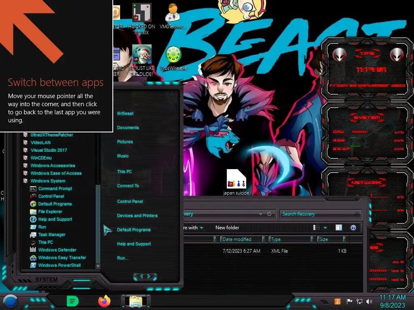The height and width of the screenshot is (310, 414).
Task: Click New folder in Explorer toolbar
Action: (x=227, y=228)
